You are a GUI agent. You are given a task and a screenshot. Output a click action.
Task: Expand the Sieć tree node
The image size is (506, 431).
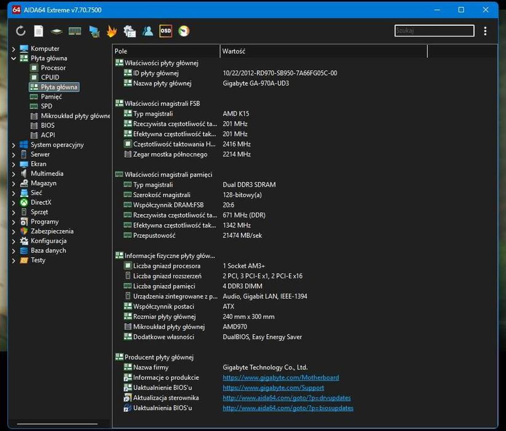point(14,193)
